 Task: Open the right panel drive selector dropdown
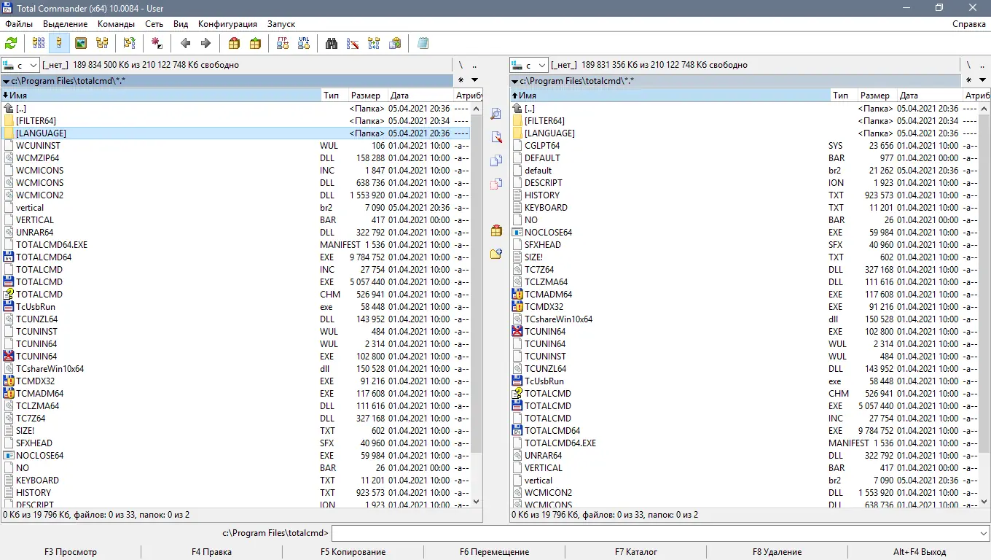tap(542, 65)
